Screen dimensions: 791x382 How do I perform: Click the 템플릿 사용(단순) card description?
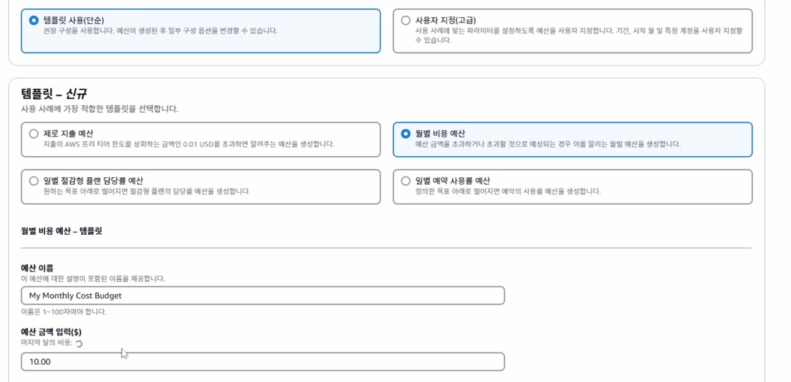[161, 31]
